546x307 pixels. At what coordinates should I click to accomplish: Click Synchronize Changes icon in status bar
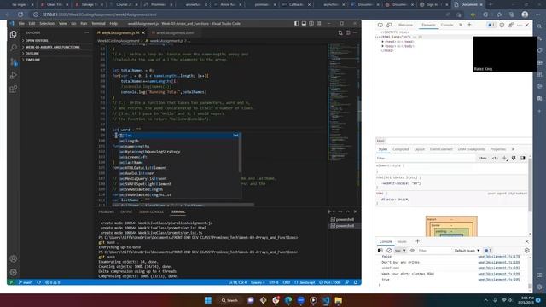click(39, 282)
